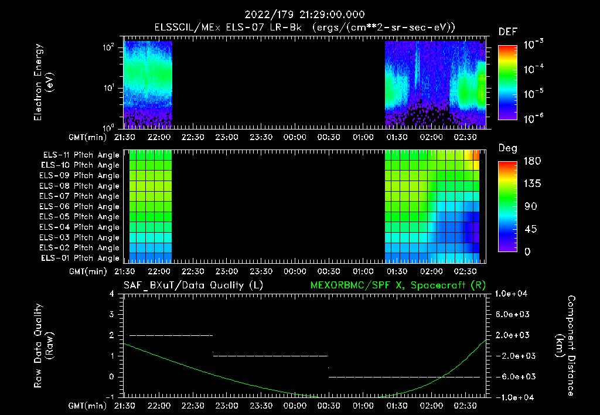
Task: Click the 23:00 time label under the pitch angle panel
Action: (227, 271)
